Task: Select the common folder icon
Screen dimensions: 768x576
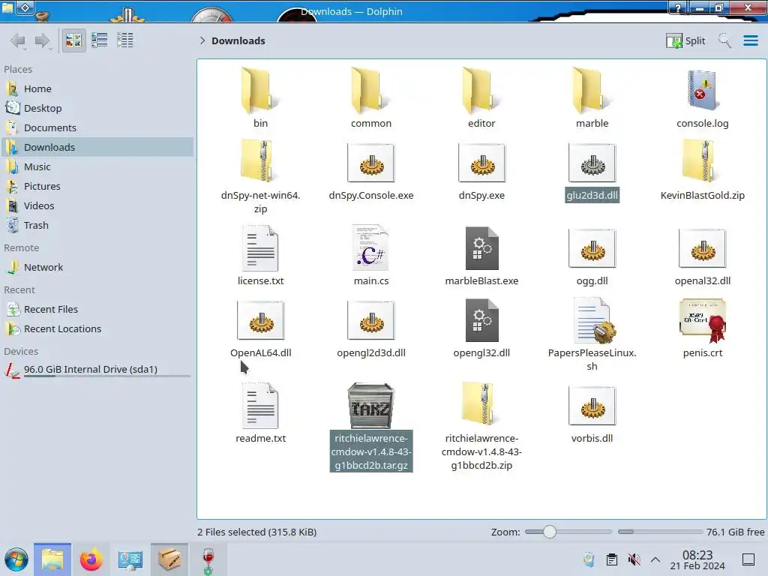Action: (371, 91)
